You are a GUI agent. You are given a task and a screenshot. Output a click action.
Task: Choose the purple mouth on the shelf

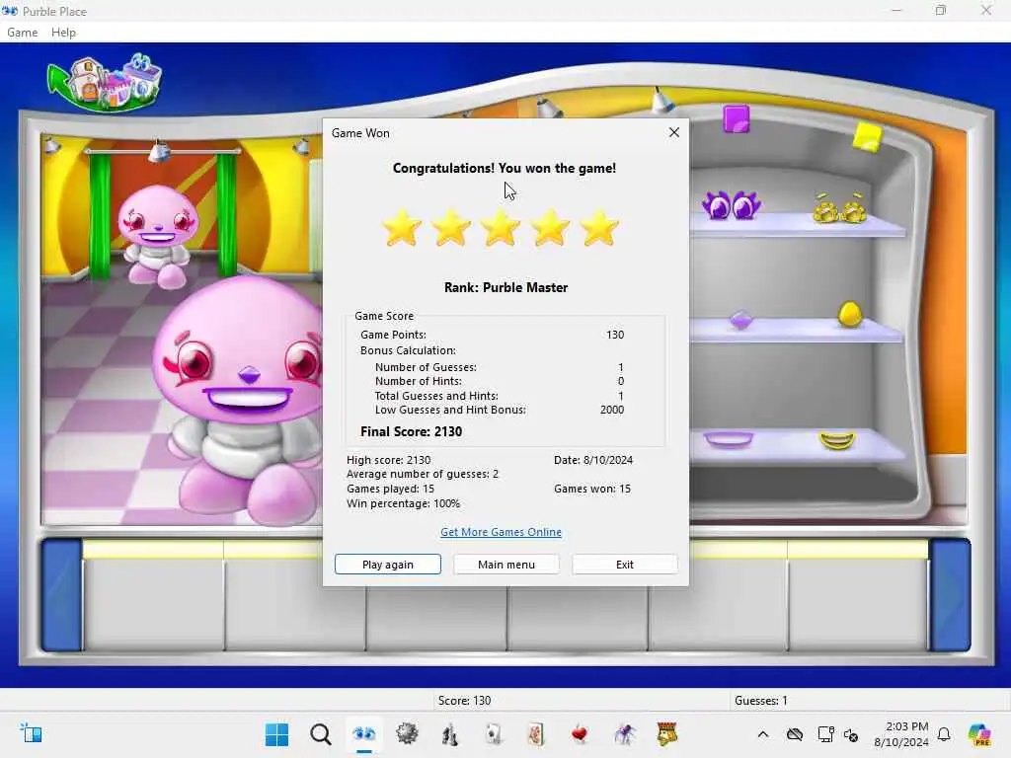pos(729,439)
